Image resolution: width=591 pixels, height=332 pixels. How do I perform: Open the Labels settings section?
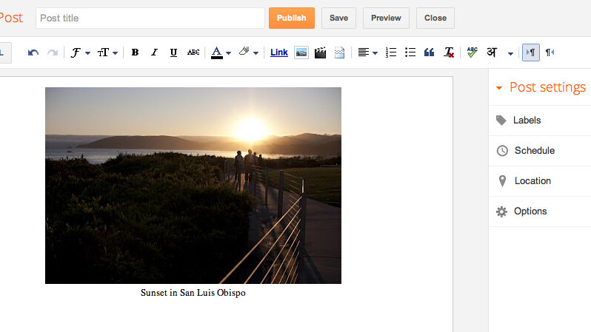pyautogui.click(x=527, y=121)
